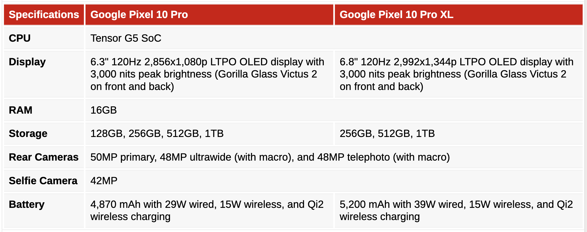
Task: Select the 6.8" display description cell
Action: pos(459,74)
